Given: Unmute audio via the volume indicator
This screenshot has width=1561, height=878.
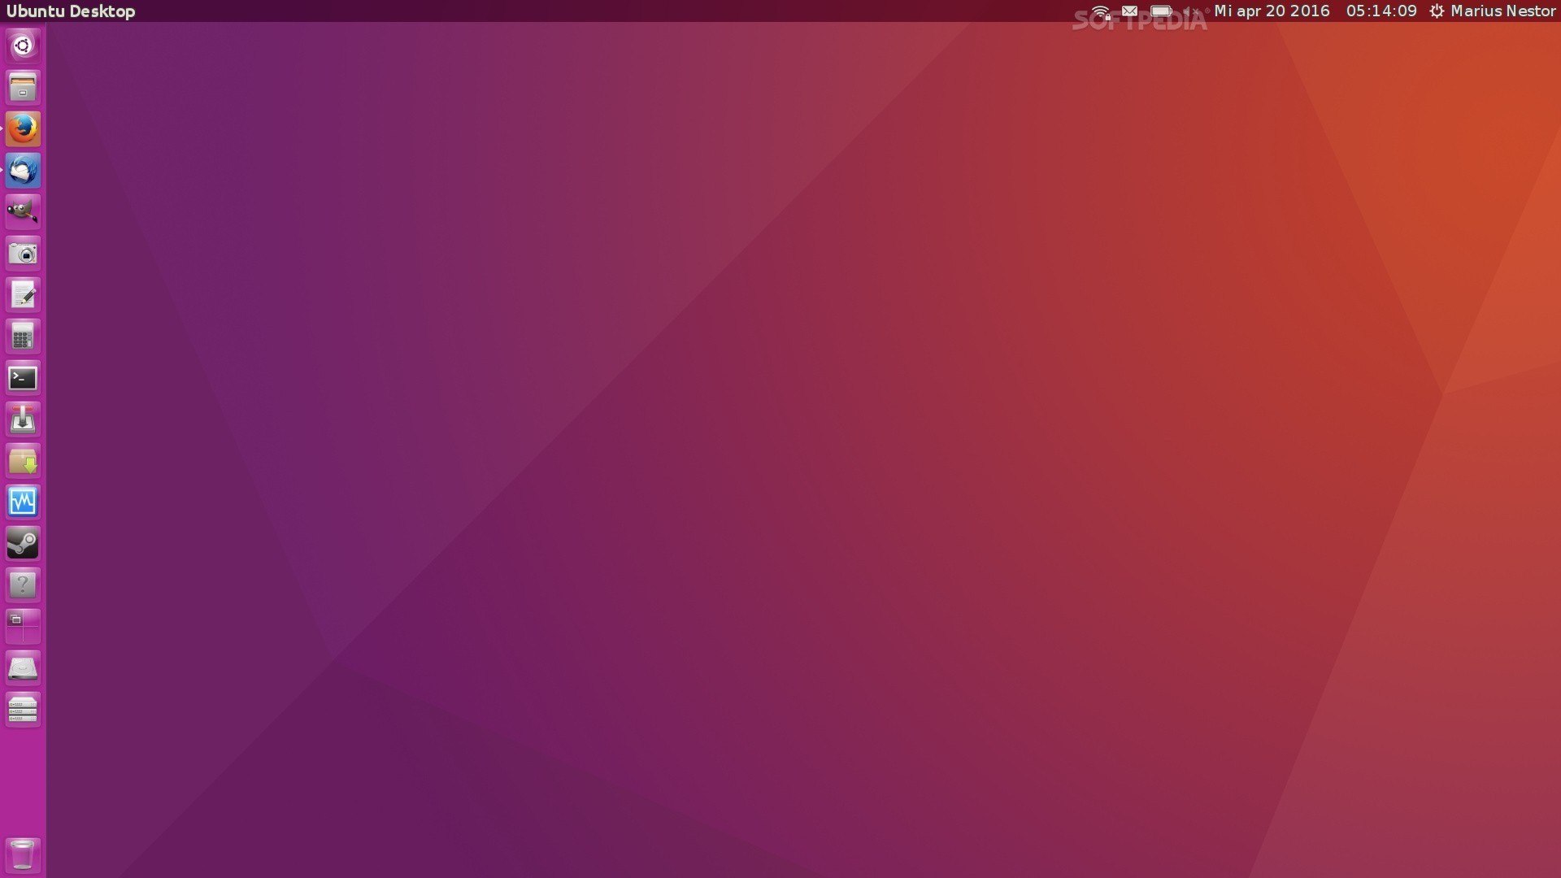Looking at the screenshot, I should pos(1191,11).
